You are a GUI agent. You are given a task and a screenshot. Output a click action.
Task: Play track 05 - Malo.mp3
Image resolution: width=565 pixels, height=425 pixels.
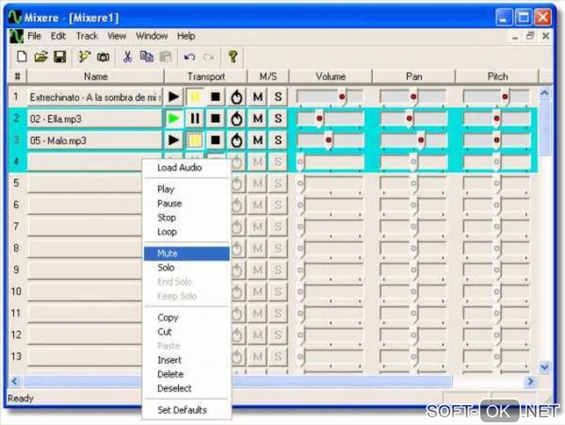174,140
